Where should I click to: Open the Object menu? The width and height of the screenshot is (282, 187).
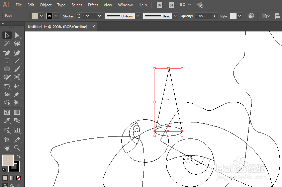tap(46, 5)
